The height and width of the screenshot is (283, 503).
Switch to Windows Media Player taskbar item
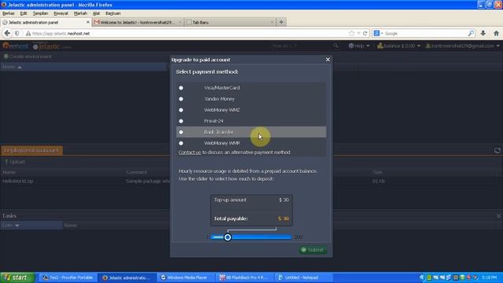[x=185, y=277]
